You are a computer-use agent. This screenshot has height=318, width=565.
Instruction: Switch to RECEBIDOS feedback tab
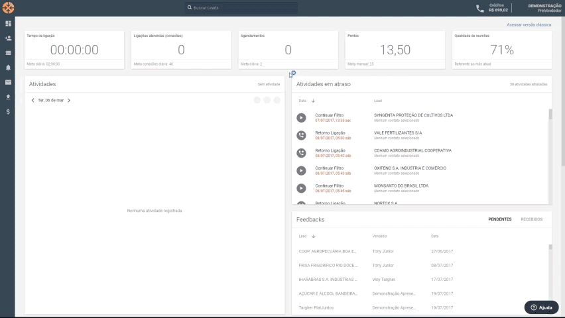[x=531, y=219]
